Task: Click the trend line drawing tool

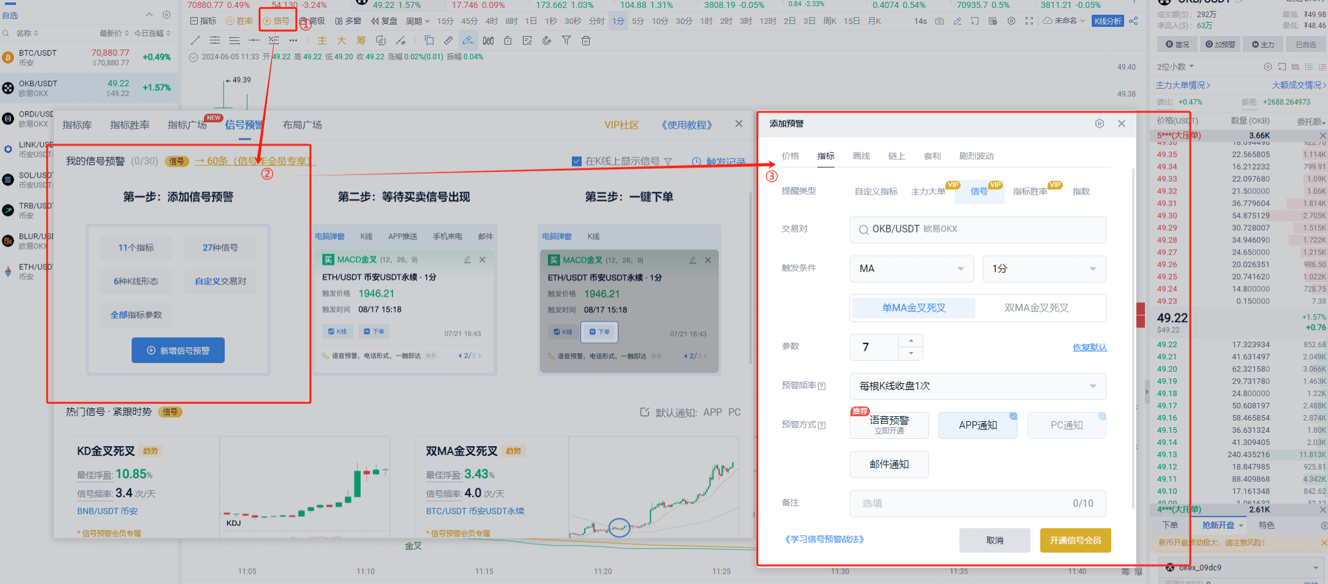Action: pos(195,40)
